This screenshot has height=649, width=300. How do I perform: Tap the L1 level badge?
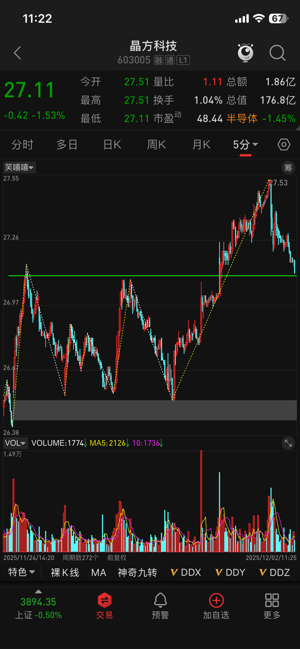click(183, 60)
